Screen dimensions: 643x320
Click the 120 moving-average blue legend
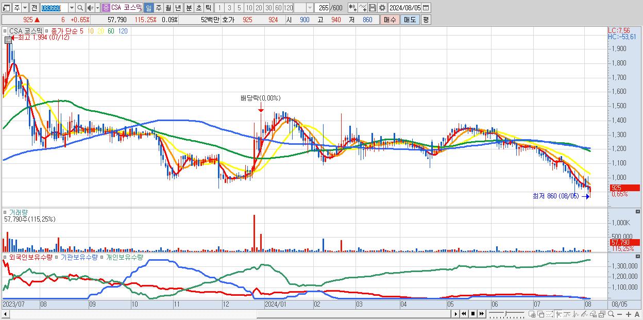[x=123, y=31]
